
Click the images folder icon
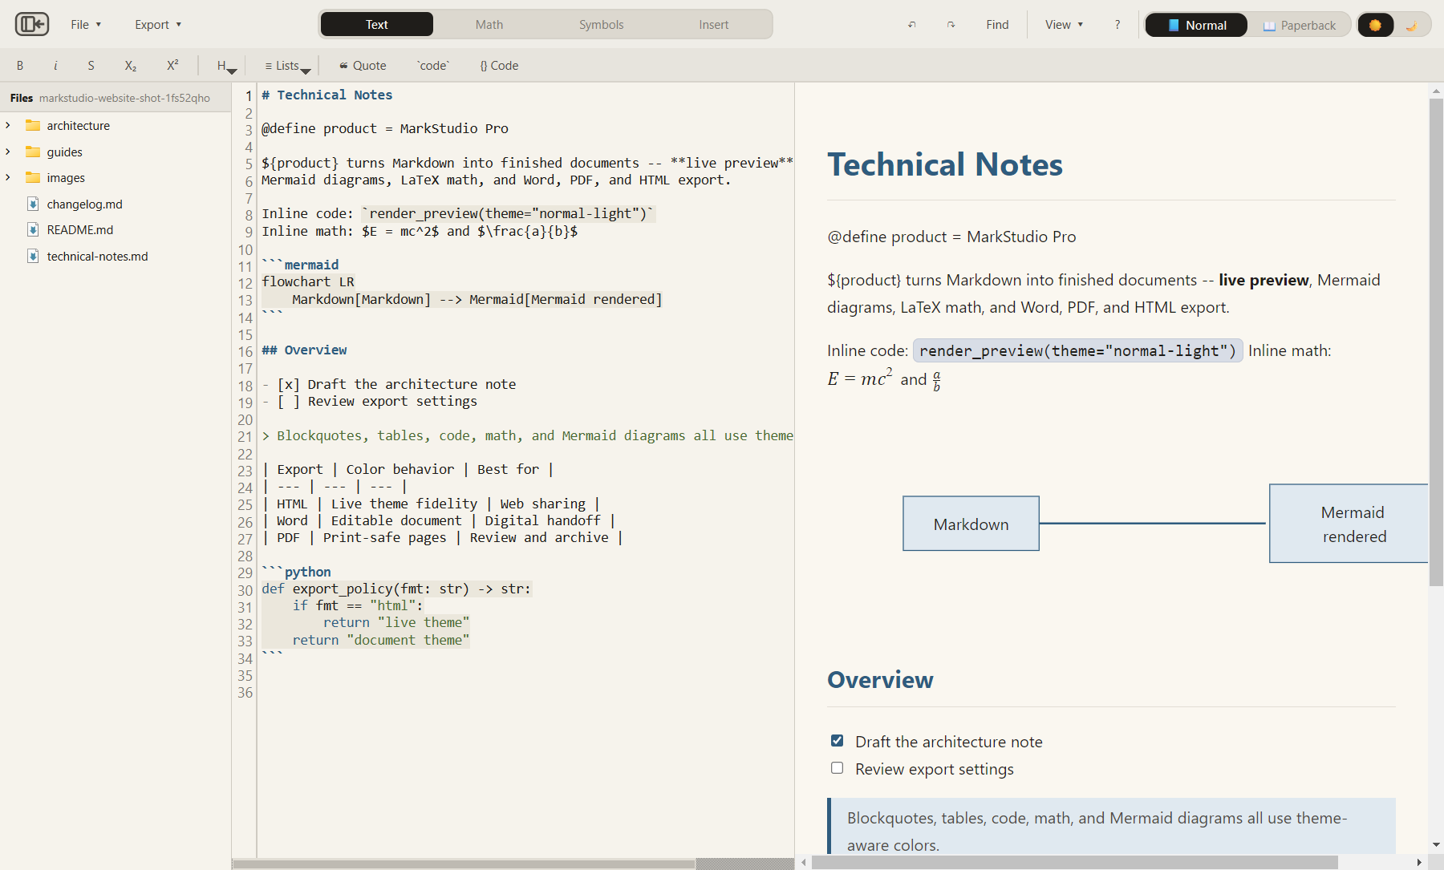point(33,177)
